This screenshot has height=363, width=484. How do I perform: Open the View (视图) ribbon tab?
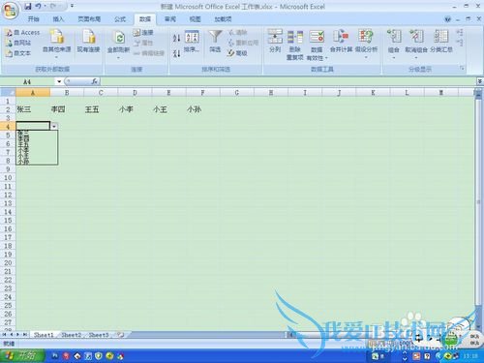coord(195,19)
